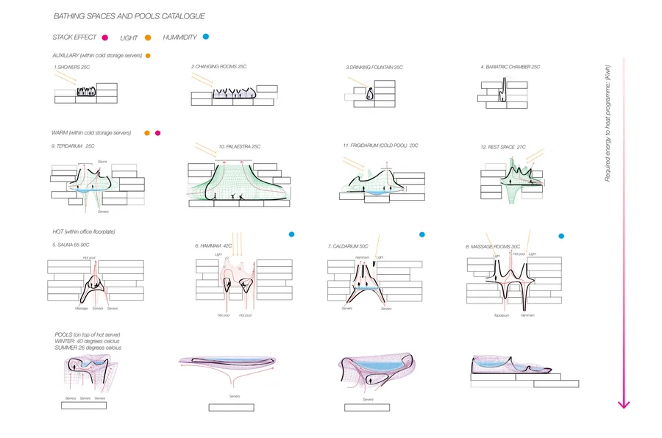Open the Caldarium 50C diagram
Viewport: 662px width, 438px height.
[x=374, y=281]
